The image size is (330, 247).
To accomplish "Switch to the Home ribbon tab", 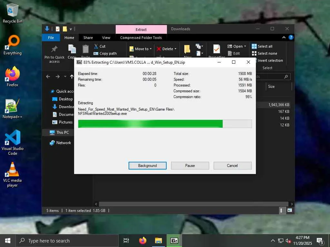I will click(x=69, y=38).
